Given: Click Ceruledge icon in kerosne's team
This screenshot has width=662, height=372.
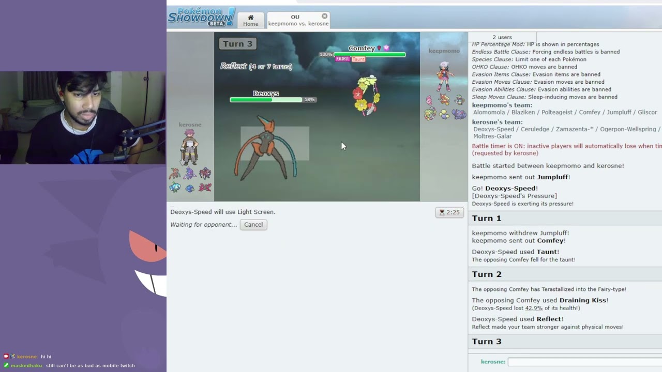Looking at the screenshot, I should [x=190, y=173].
